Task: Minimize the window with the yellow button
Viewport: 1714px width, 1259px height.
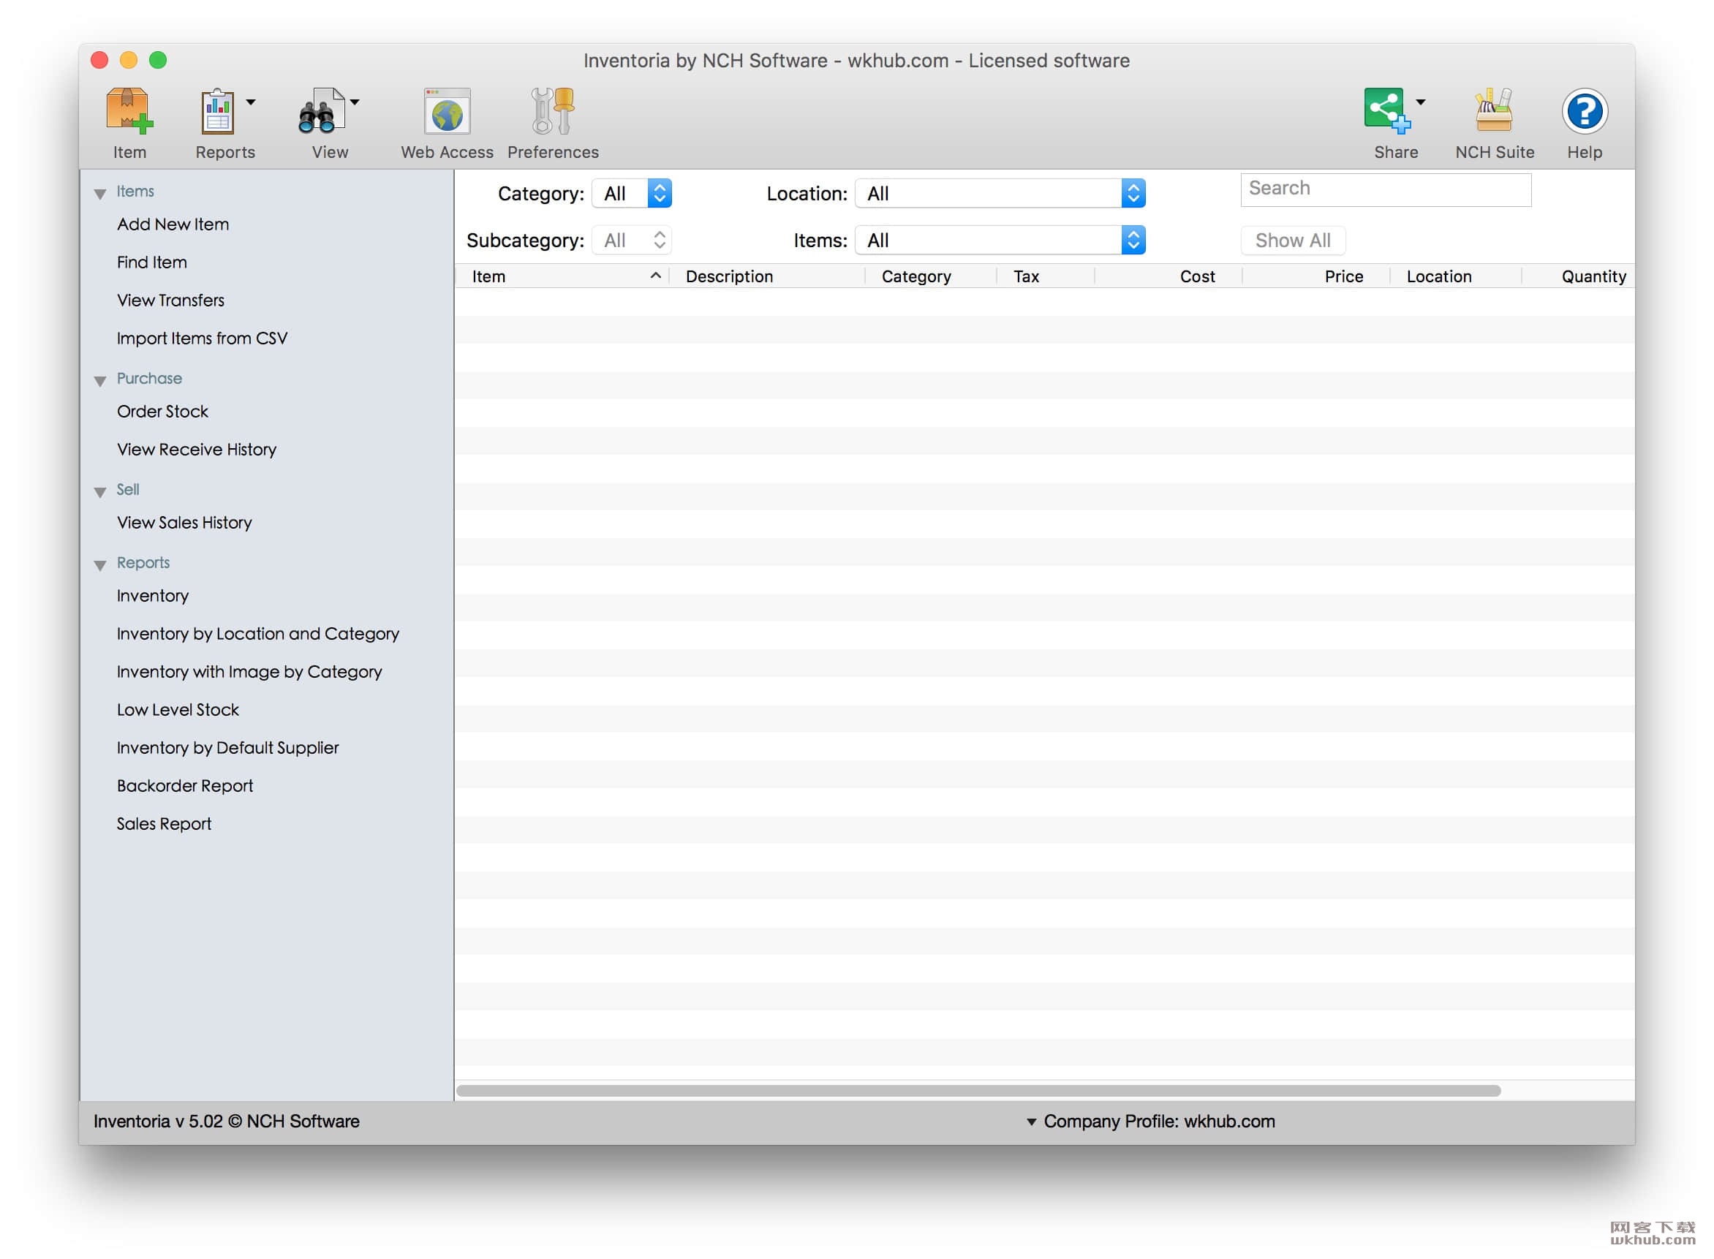Action: click(129, 60)
